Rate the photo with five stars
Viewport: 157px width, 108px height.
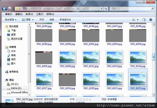click(x=90, y=99)
